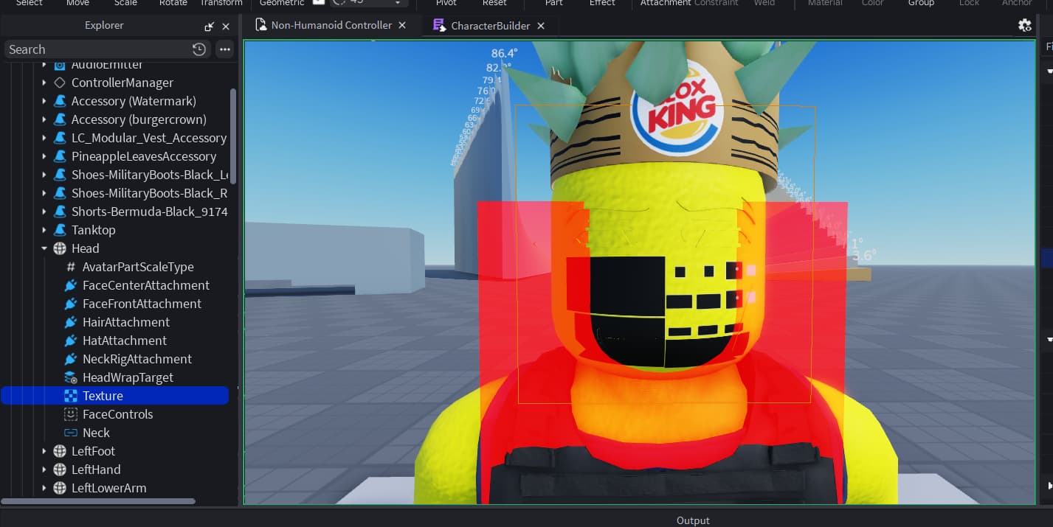Click the Effect toolbar button
The image size is (1053, 527).
pos(602,3)
